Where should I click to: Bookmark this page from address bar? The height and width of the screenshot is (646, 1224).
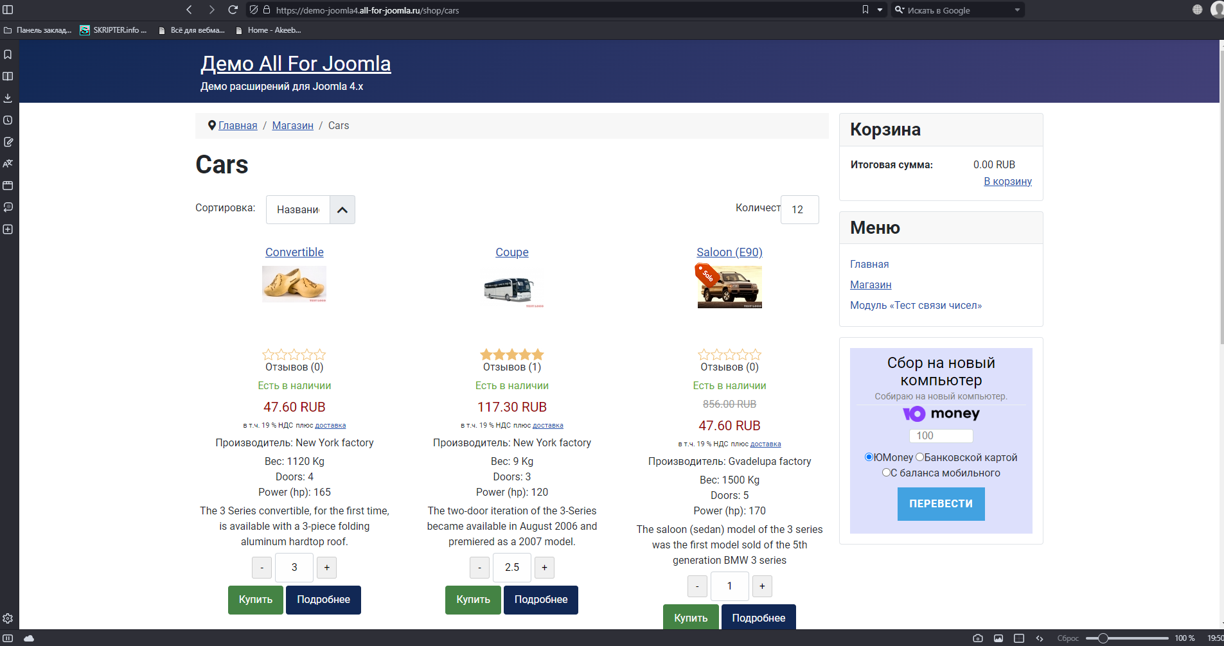point(865,10)
